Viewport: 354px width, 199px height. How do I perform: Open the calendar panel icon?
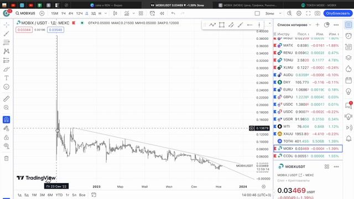[348, 80]
